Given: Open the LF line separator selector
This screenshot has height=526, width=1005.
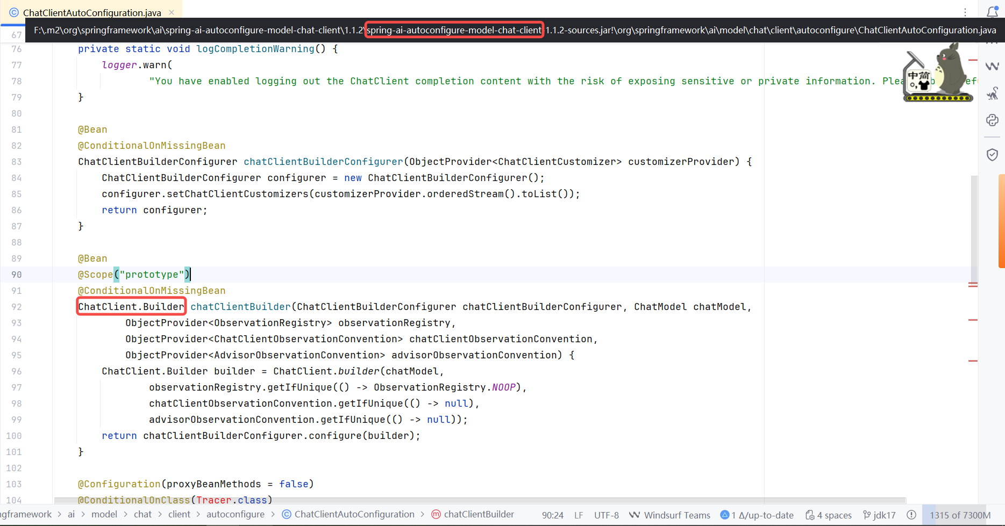Looking at the screenshot, I should tap(579, 515).
